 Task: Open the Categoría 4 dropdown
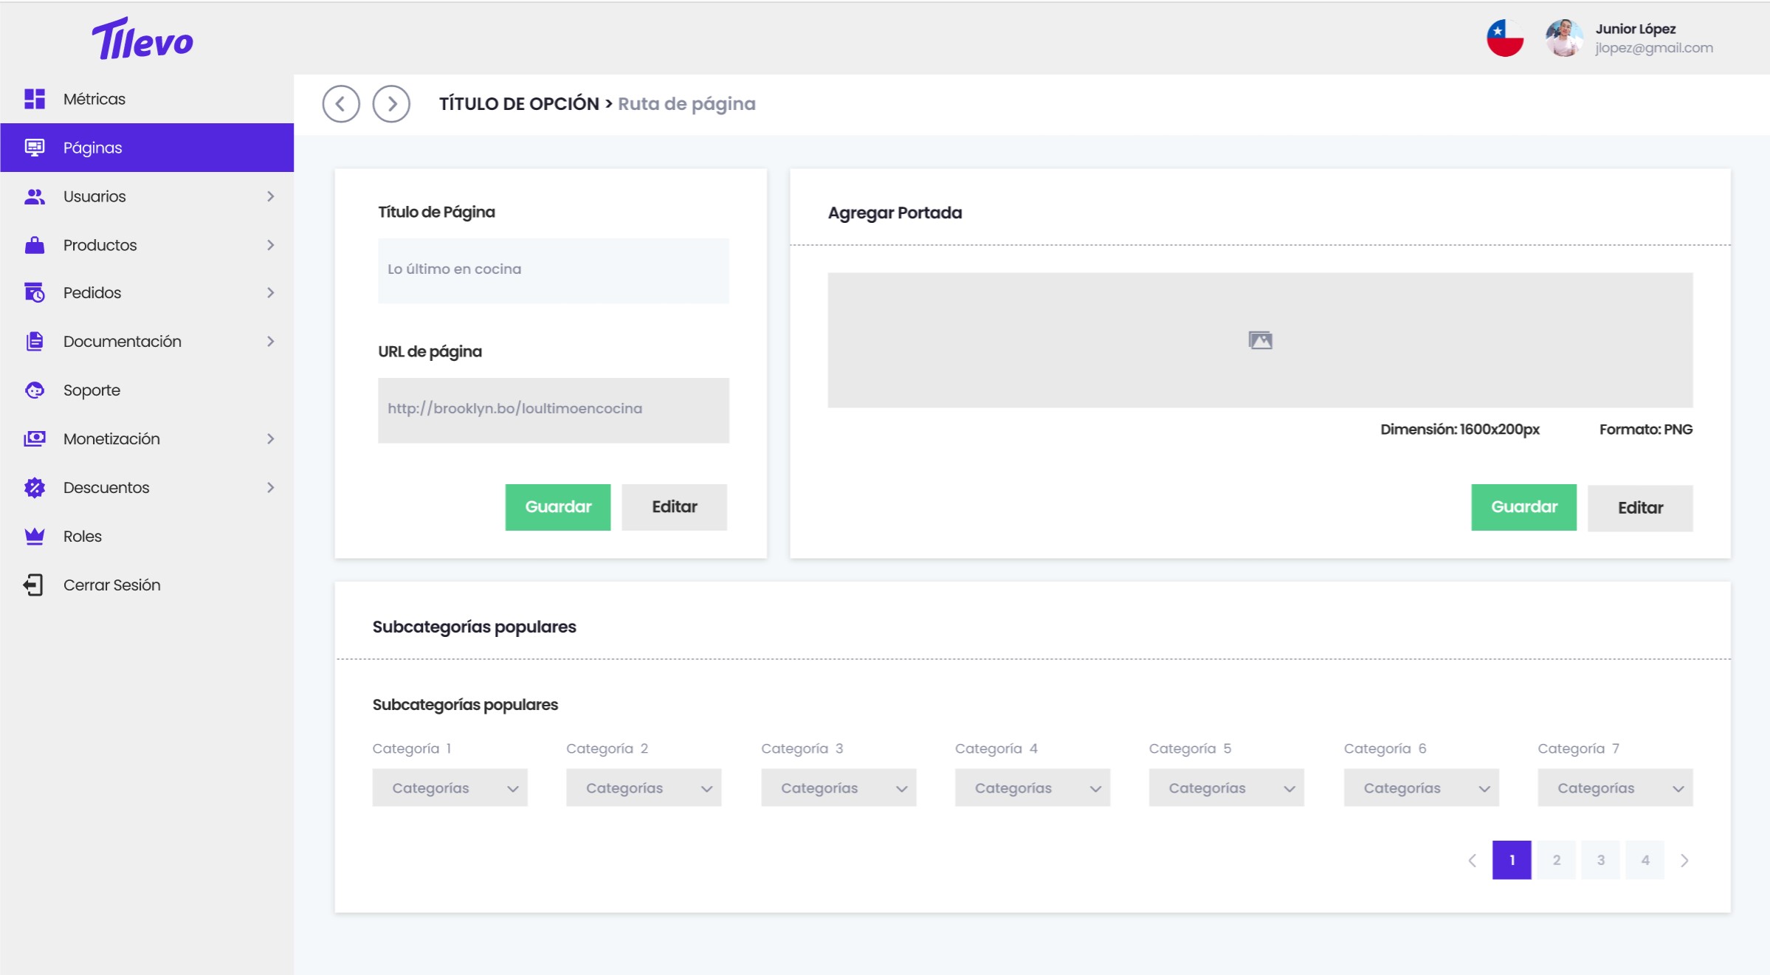[1033, 788]
